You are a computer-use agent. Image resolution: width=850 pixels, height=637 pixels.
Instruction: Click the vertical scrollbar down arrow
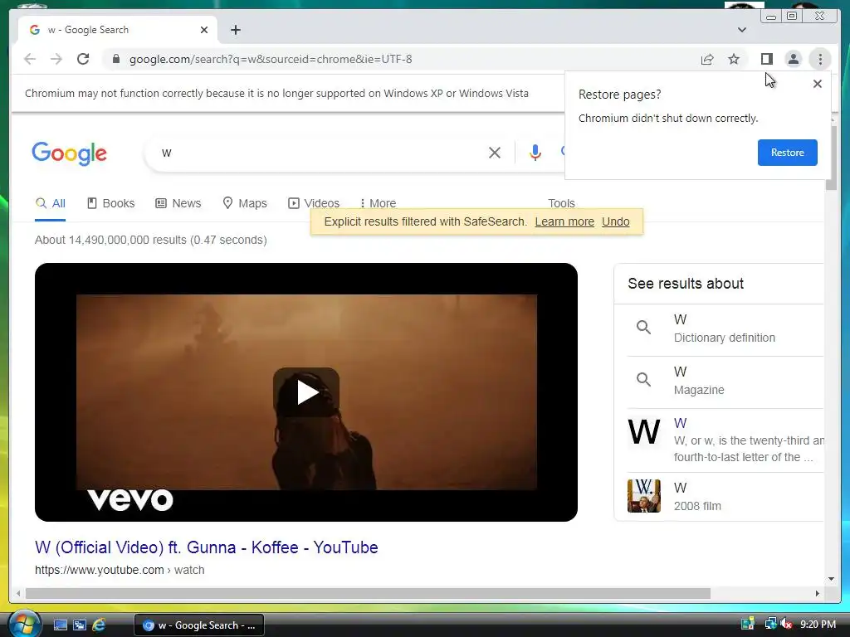(x=831, y=578)
